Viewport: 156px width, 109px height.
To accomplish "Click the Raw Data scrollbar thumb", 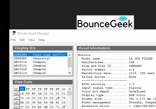I will click(69, 93).
